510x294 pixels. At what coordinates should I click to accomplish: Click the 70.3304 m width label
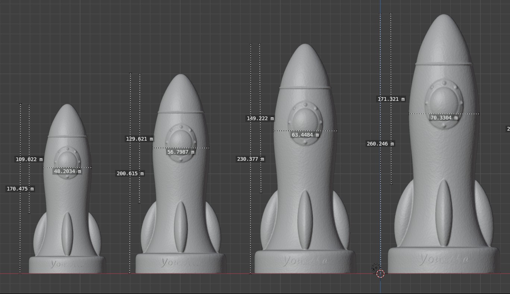[444, 118]
